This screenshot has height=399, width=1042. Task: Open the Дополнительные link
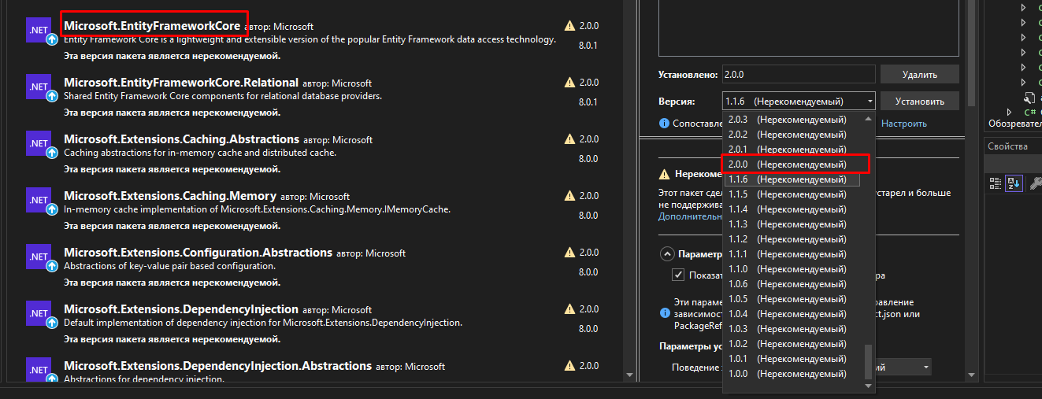691,216
